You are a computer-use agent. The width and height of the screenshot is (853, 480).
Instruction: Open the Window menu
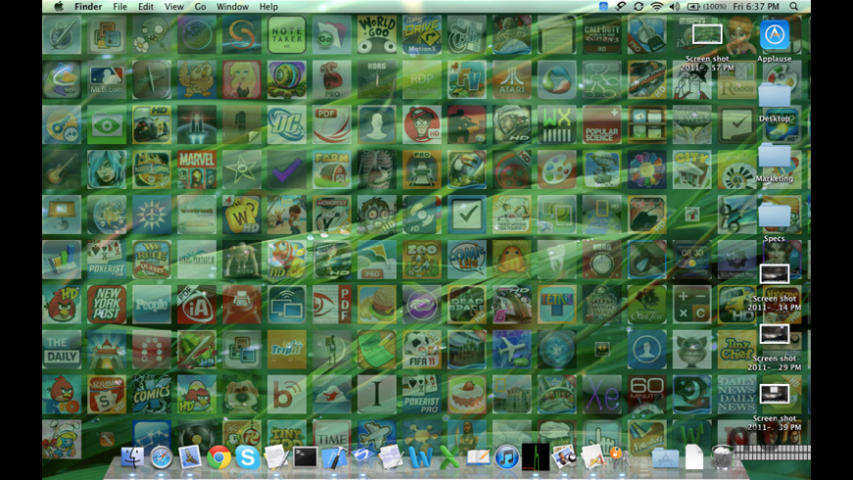(232, 7)
